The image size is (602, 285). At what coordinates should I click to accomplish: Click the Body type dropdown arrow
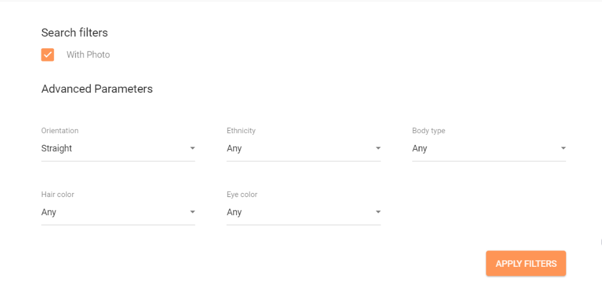[x=563, y=148]
